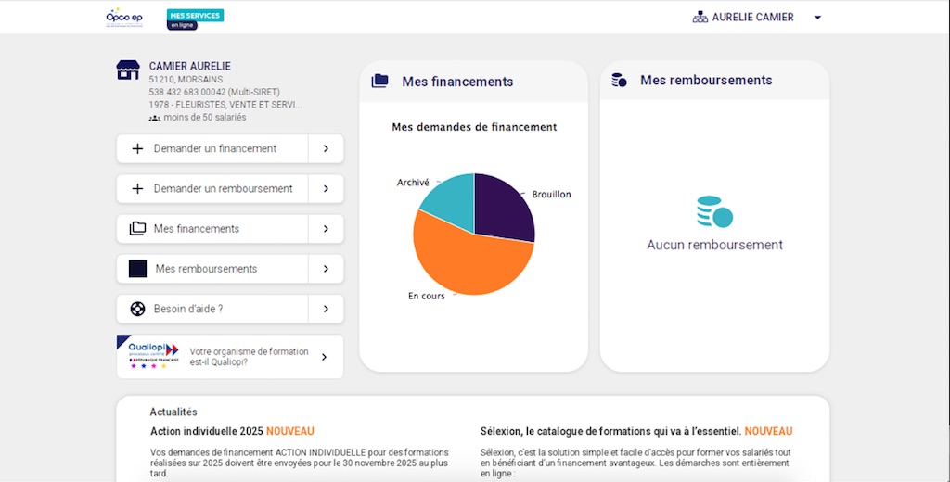Click the Opco EP logo
Screen dimensions: 950x482
(x=125, y=18)
